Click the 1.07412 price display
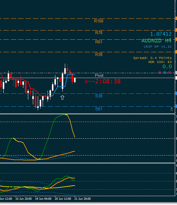The height and width of the screenshot is (205, 177). pos(161,34)
